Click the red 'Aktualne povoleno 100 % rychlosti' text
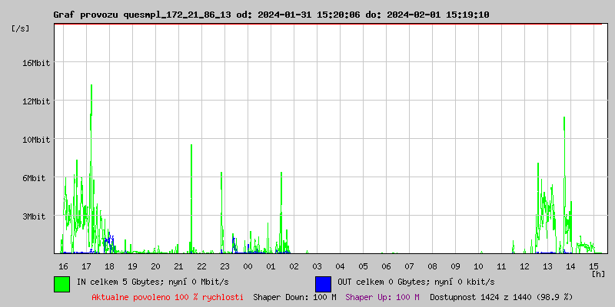Image resolution: width=615 pixels, height=307 pixels. (x=168, y=297)
